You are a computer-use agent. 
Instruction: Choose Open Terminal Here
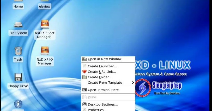108,90
